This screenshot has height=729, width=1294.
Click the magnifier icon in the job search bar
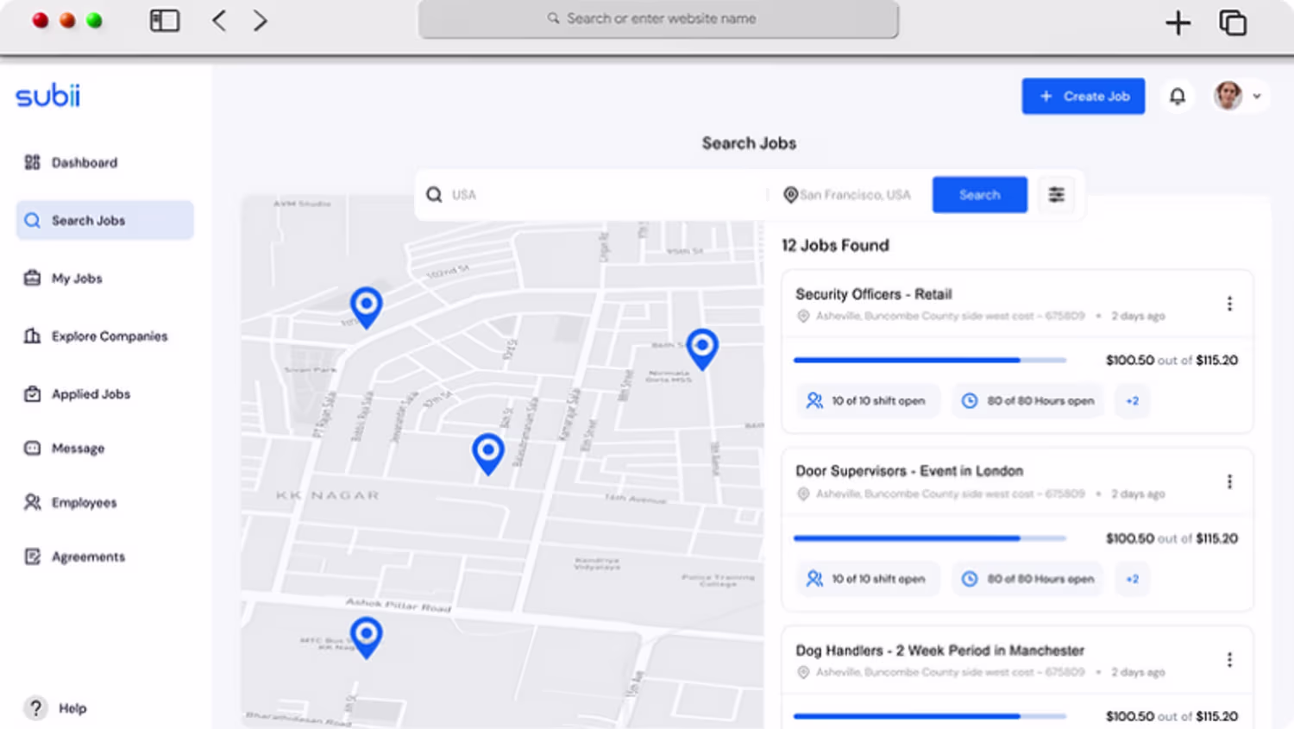pyautogui.click(x=434, y=195)
